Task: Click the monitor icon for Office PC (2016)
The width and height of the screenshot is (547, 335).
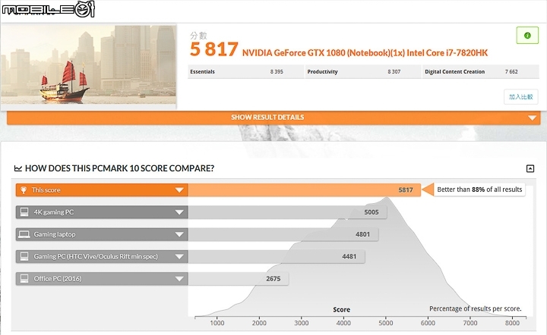Action: click(24, 278)
